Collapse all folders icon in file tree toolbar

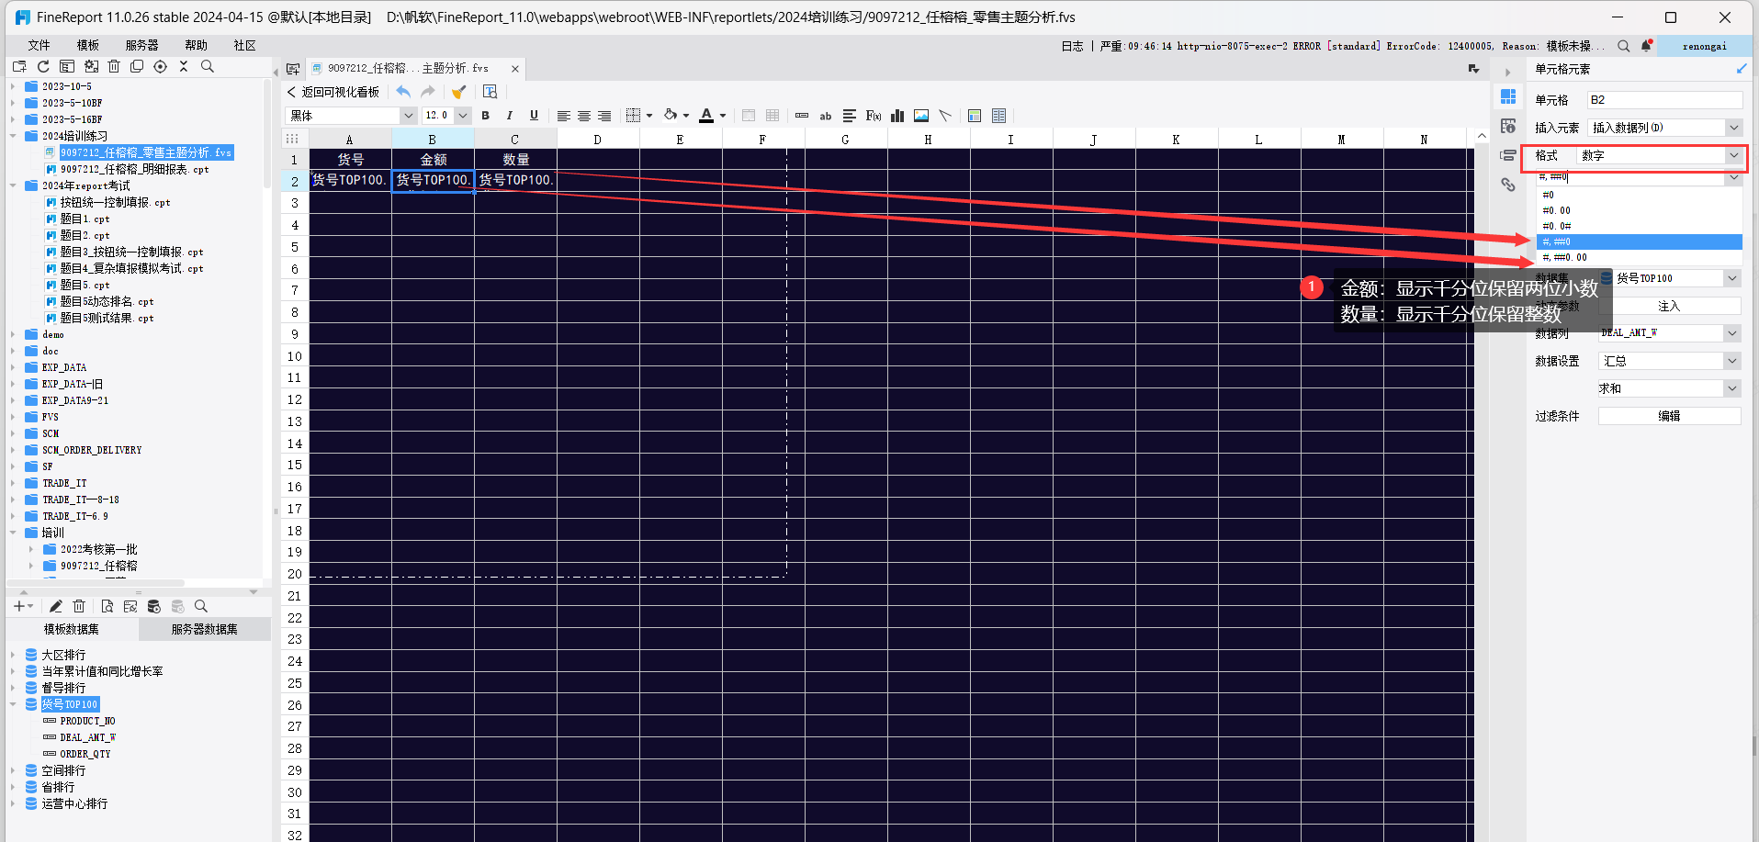point(184,66)
